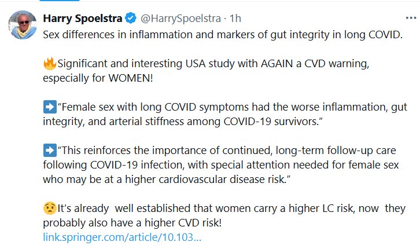Viewport: 420px width, 249px height.
Task: Open the link.springer.com article link
Action: (122, 237)
